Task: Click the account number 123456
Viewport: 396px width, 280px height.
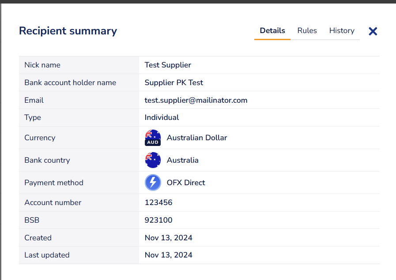Action: pyautogui.click(x=158, y=202)
